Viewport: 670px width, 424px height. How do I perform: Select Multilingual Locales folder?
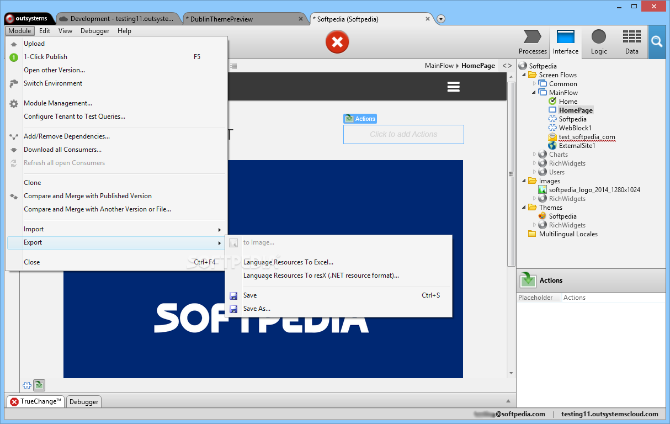coord(568,234)
